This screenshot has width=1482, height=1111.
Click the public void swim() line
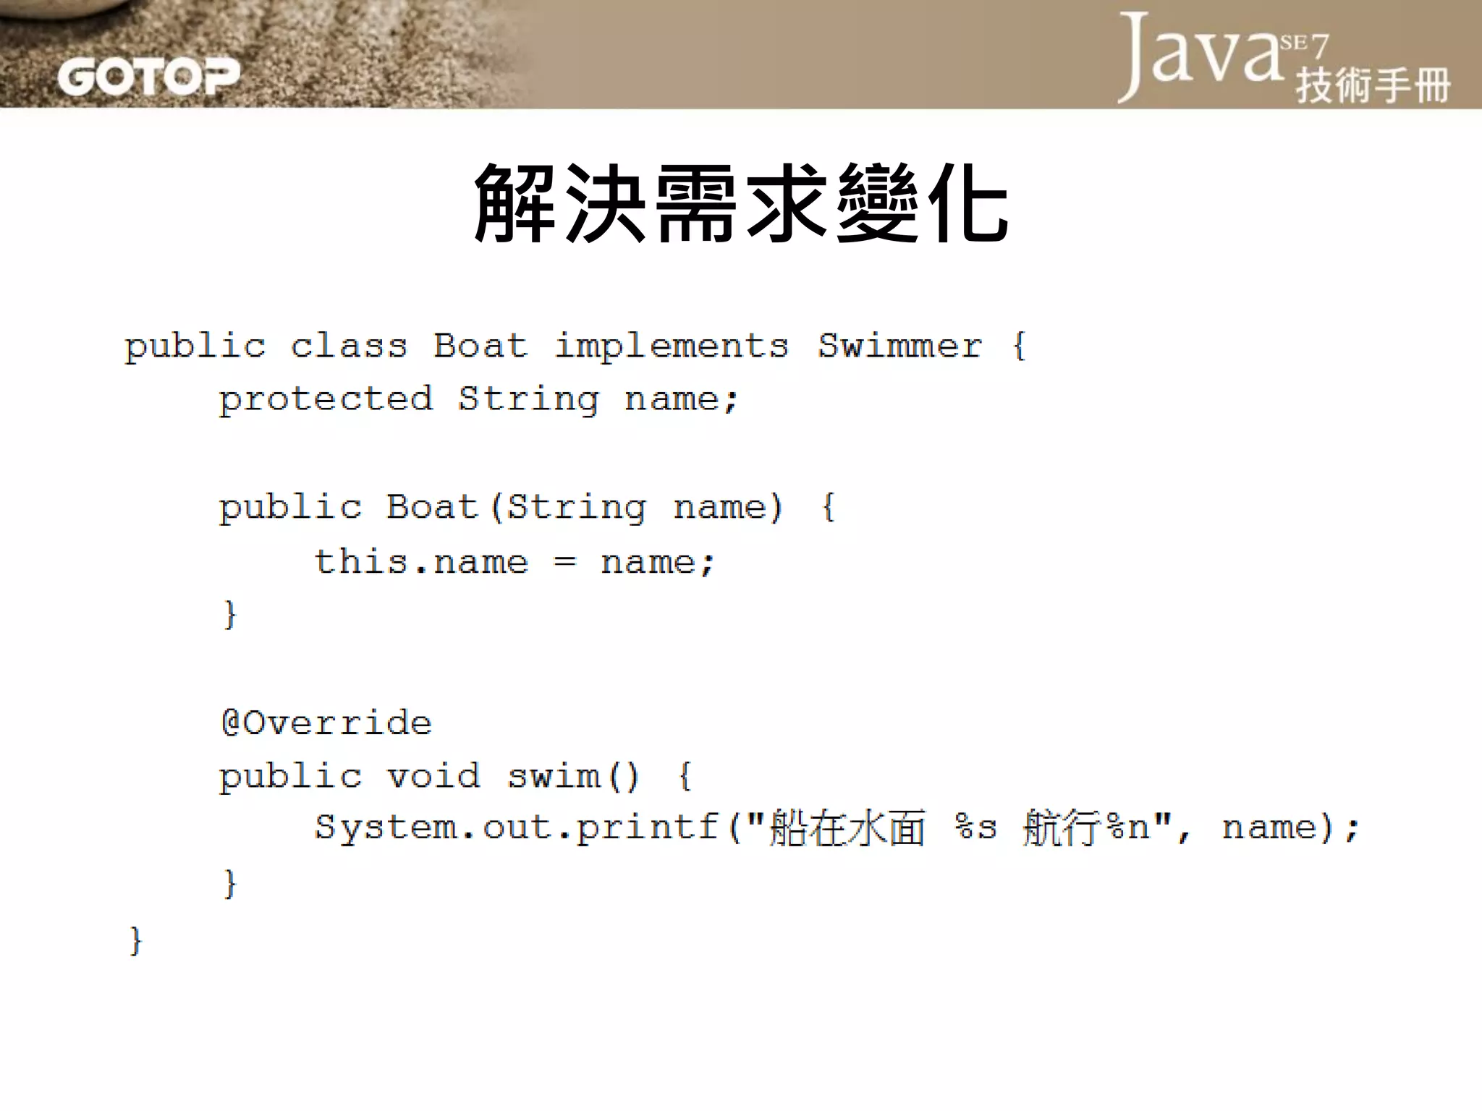(x=456, y=777)
